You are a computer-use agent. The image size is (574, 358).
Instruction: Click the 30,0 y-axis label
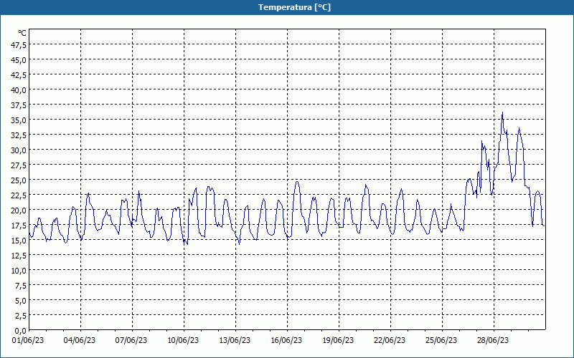[19, 150]
